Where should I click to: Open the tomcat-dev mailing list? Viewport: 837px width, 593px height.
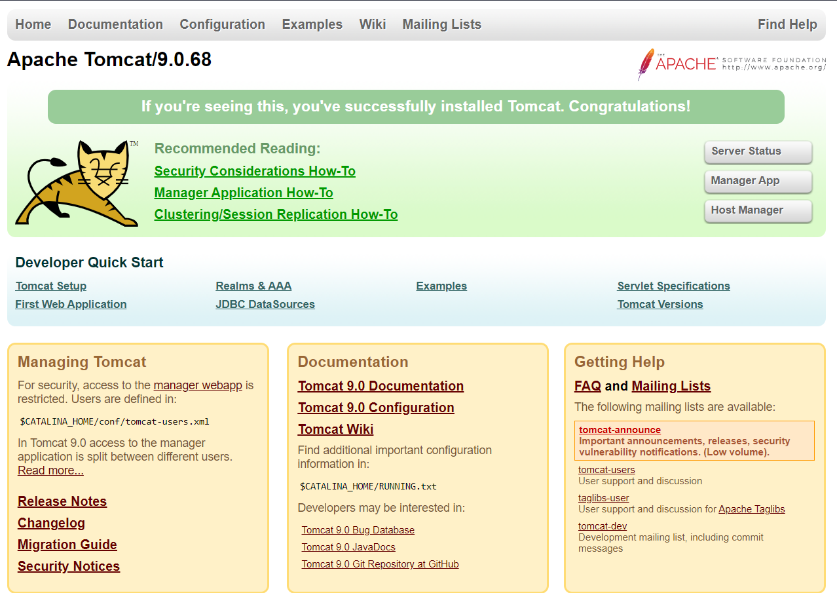pyautogui.click(x=603, y=526)
